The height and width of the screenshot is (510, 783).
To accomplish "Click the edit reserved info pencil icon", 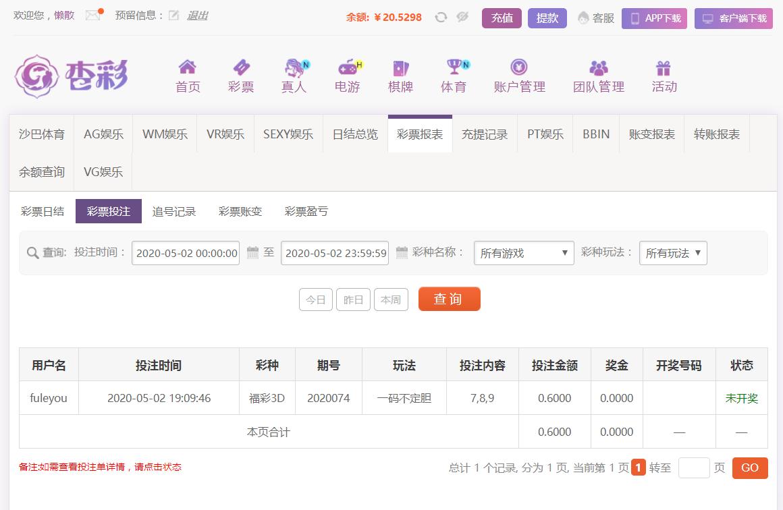I will 173,16.
